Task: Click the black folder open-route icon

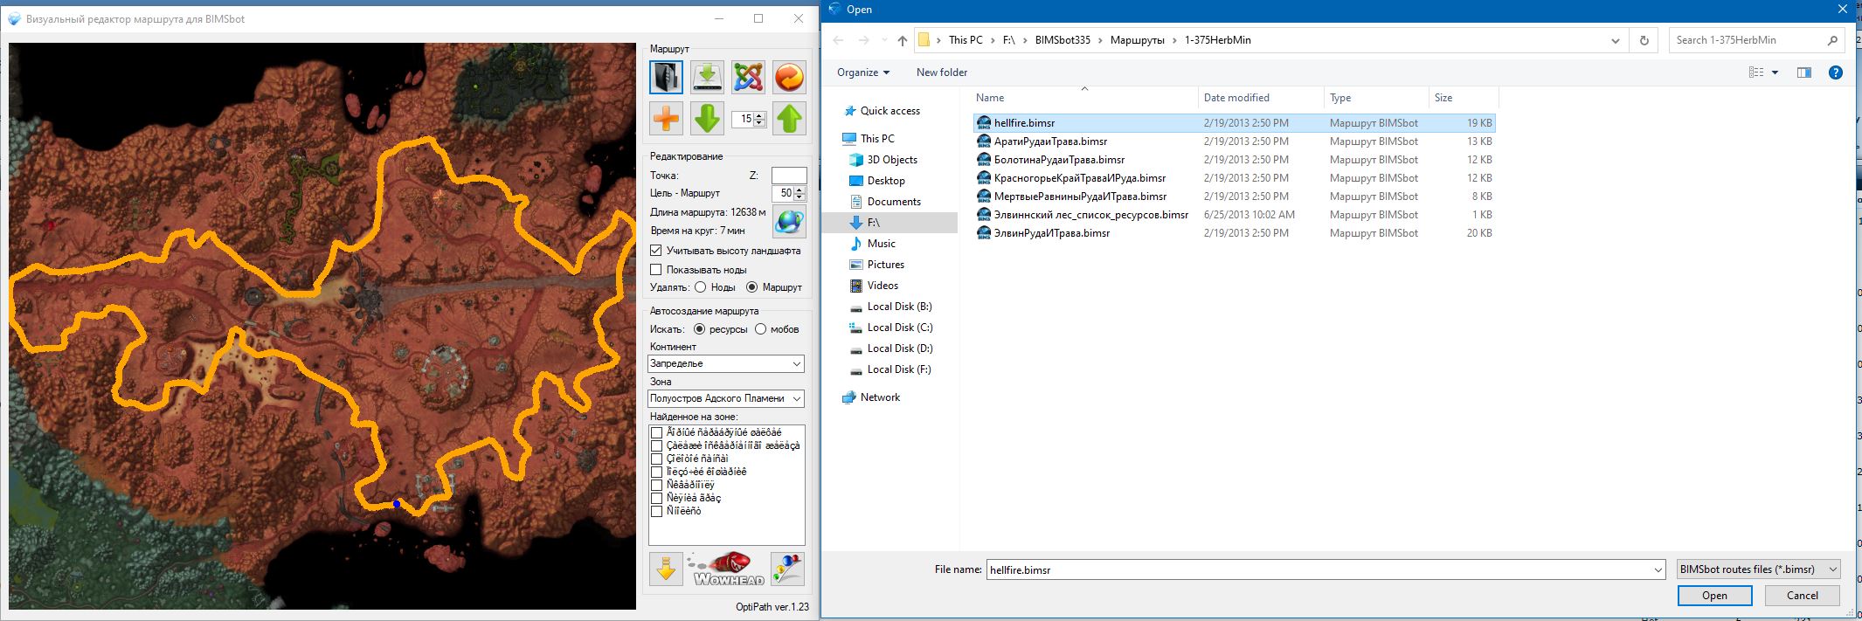Action: coord(666,77)
